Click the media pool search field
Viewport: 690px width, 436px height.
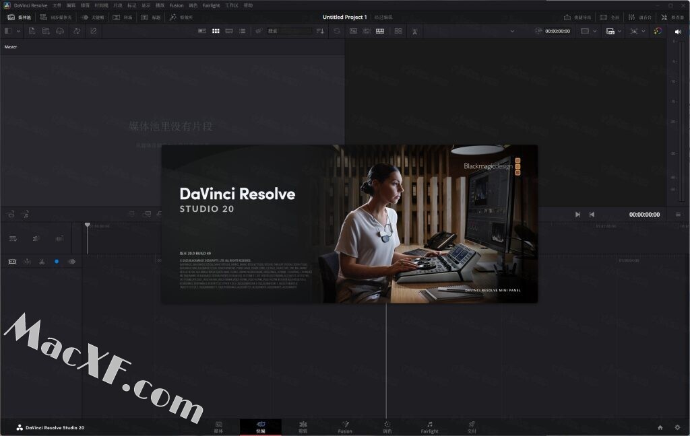290,31
